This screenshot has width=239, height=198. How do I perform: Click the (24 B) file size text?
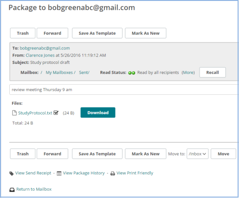point(69,113)
